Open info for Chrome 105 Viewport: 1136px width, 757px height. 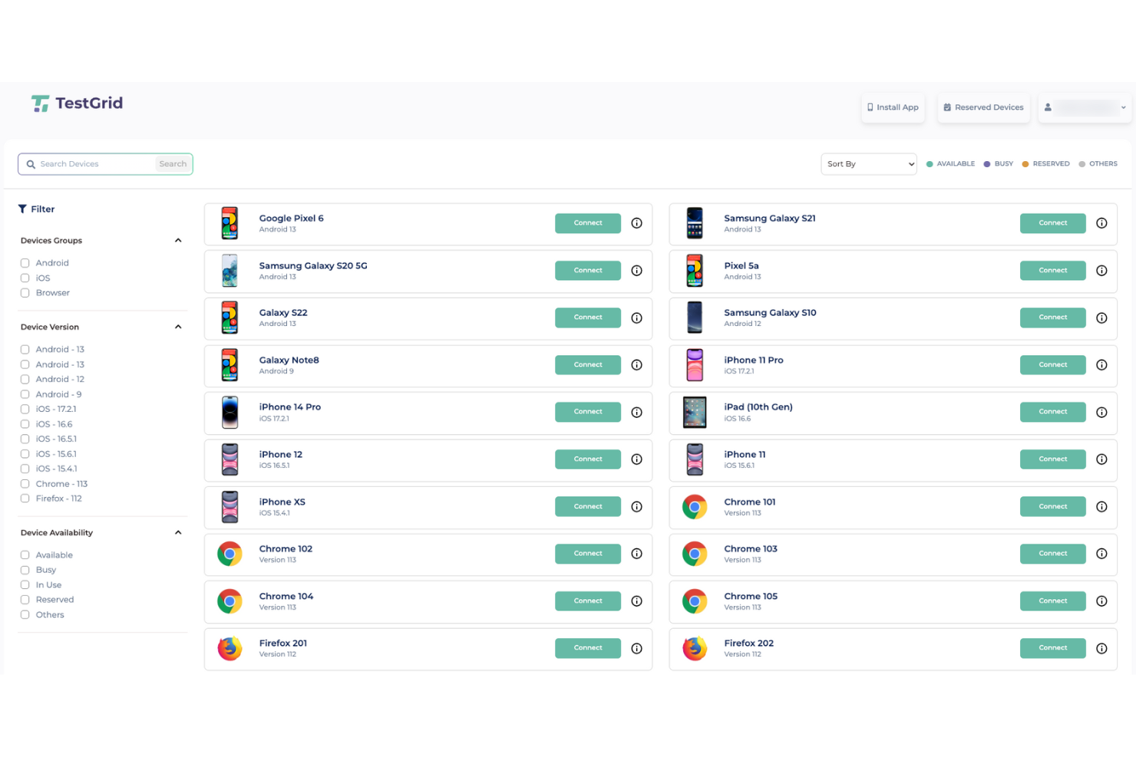point(1101,601)
